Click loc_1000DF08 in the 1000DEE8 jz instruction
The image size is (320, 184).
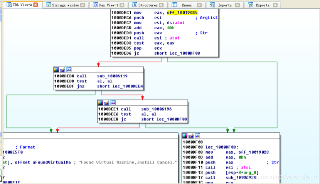coord(172,119)
